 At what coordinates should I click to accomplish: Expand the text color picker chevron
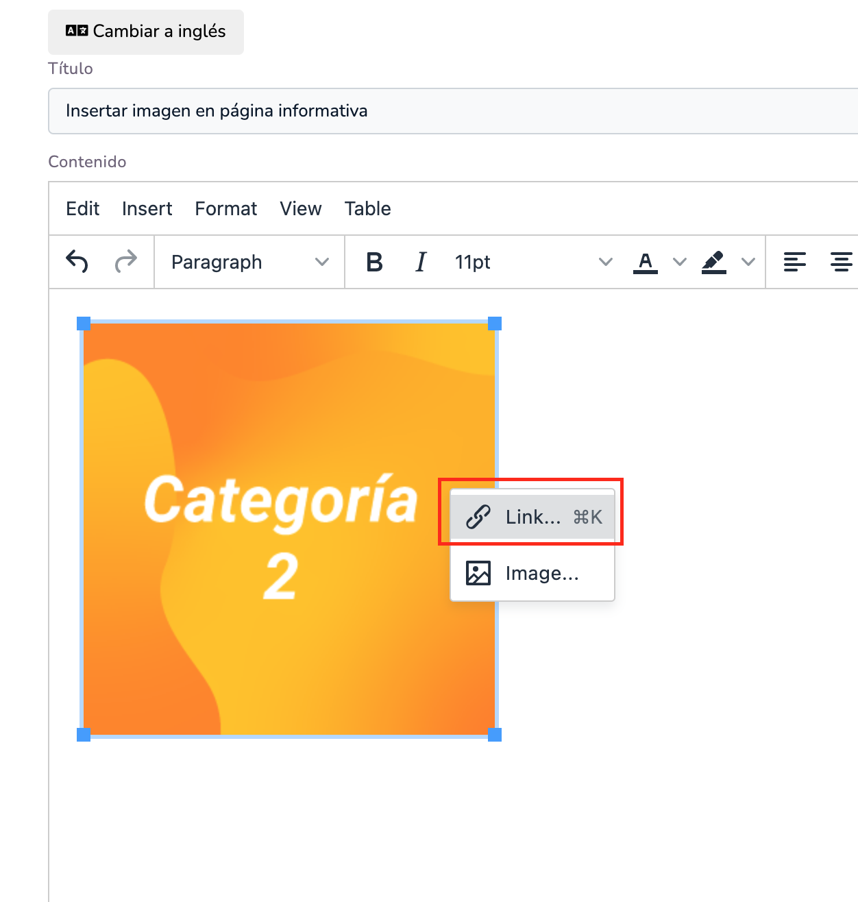(680, 262)
